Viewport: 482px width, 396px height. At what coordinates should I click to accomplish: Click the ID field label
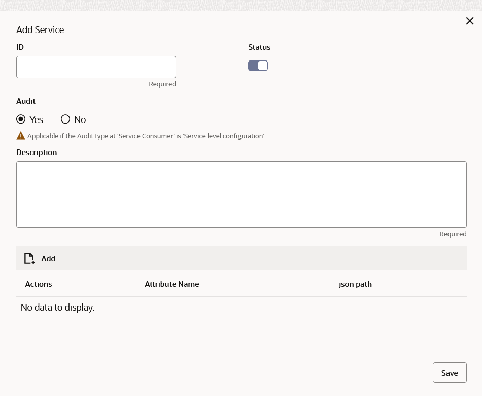(20, 47)
